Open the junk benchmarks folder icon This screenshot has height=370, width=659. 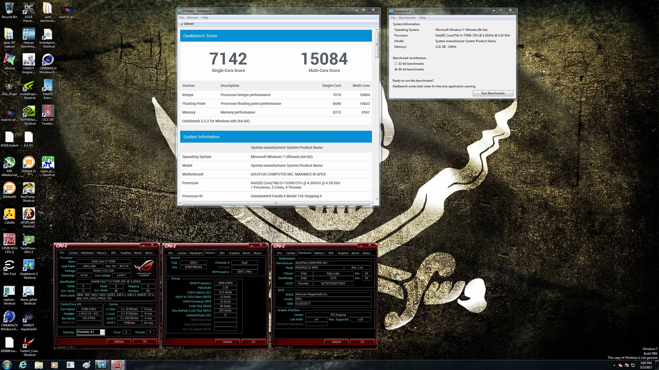click(x=48, y=12)
